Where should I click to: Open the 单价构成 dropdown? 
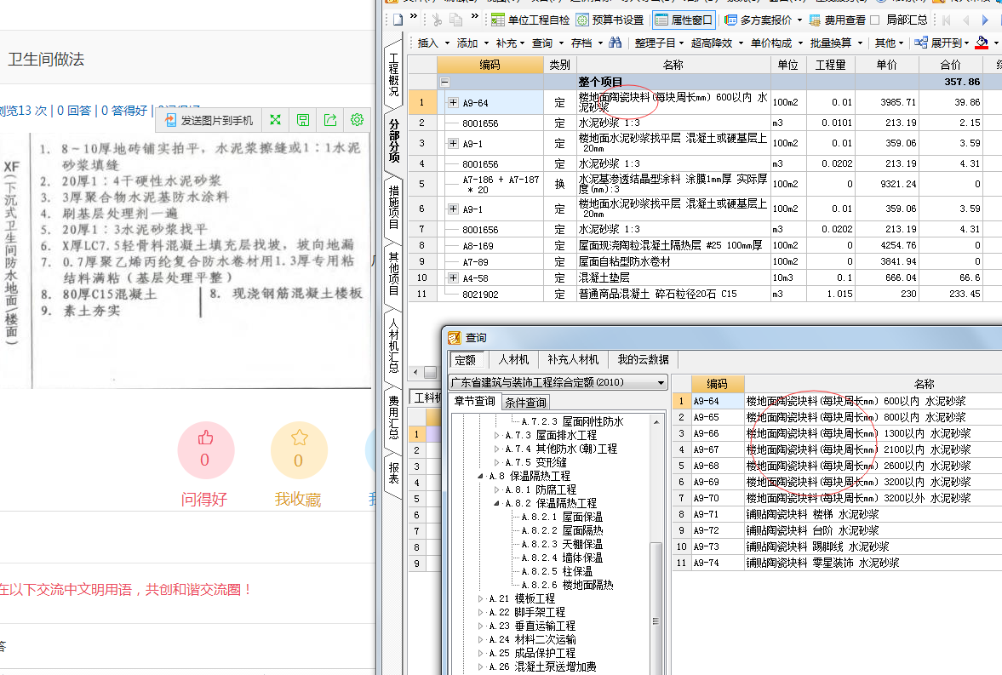click(776, 43)
